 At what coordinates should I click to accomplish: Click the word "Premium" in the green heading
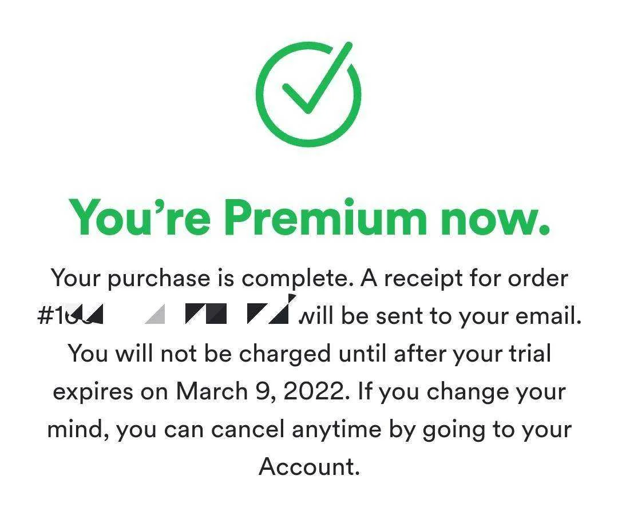pyautogui.click(x=327, y=217)
